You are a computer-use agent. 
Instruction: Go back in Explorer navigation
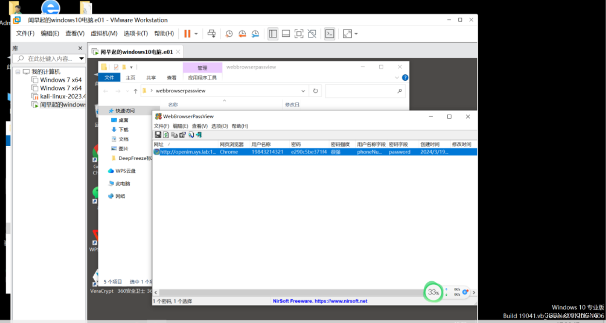(x=105, y=91)
